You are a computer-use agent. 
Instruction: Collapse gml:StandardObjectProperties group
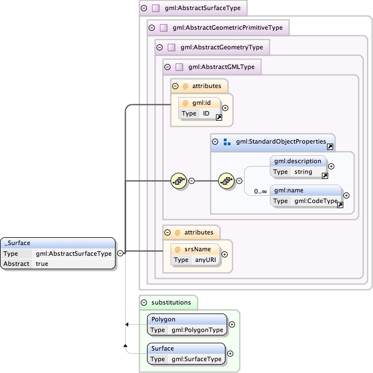[x=215, y=142]
